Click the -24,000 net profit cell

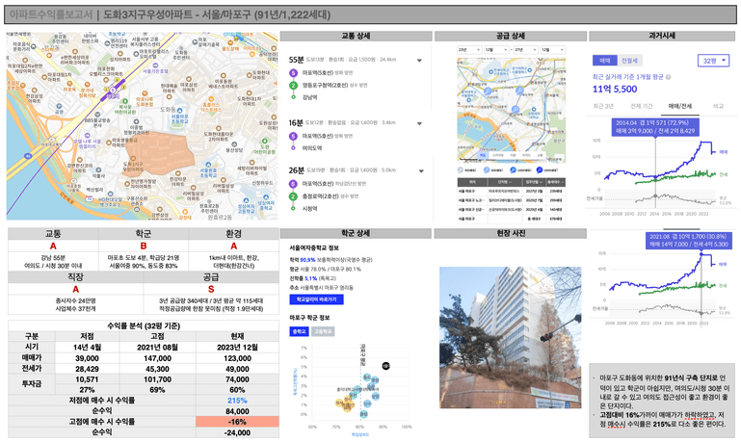pyautogui.click(x=237, y=432)
